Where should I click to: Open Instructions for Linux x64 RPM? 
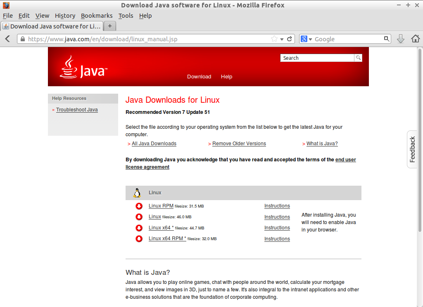point(277,239)
